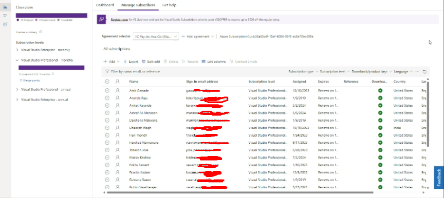Click the vertical table scrollbar

(x=428, y=114)
